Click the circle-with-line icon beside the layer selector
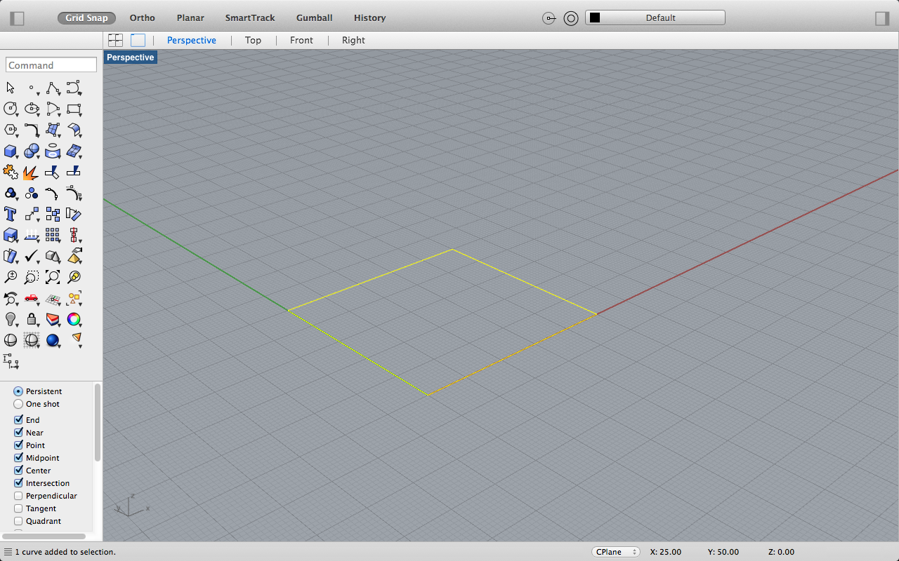Image resolution: width=899 pixels, height=561 pixels. point(549,18)
